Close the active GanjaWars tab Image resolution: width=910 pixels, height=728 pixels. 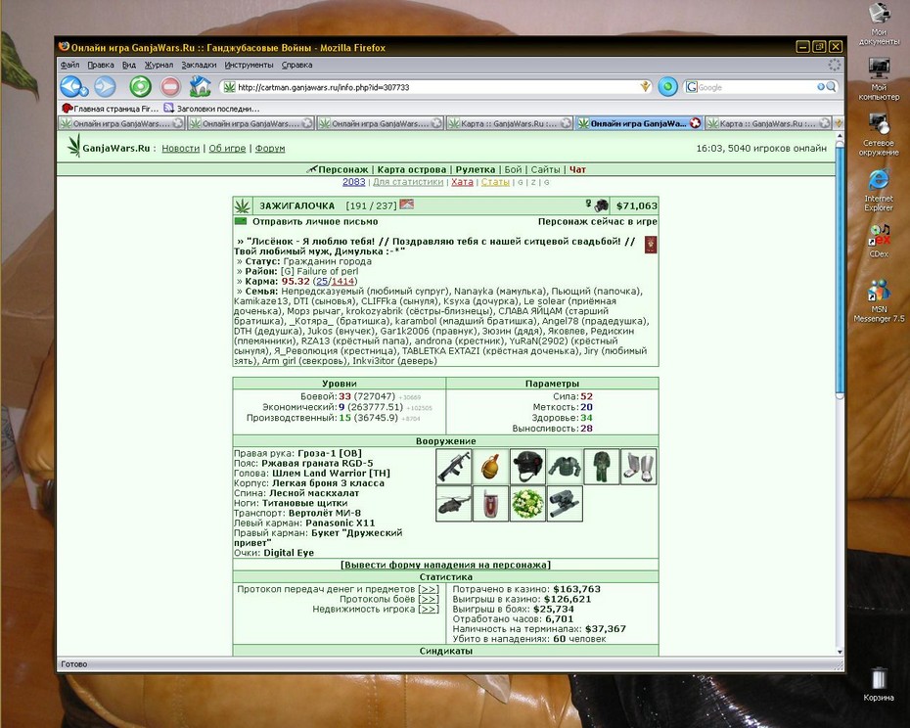[695, 123]
